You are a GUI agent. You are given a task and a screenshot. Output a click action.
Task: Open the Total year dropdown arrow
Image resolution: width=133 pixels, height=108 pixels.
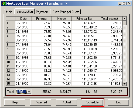(29, 91)
